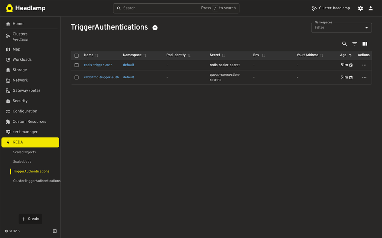Open ScaledJobs under KEDA

coord(22,162)
